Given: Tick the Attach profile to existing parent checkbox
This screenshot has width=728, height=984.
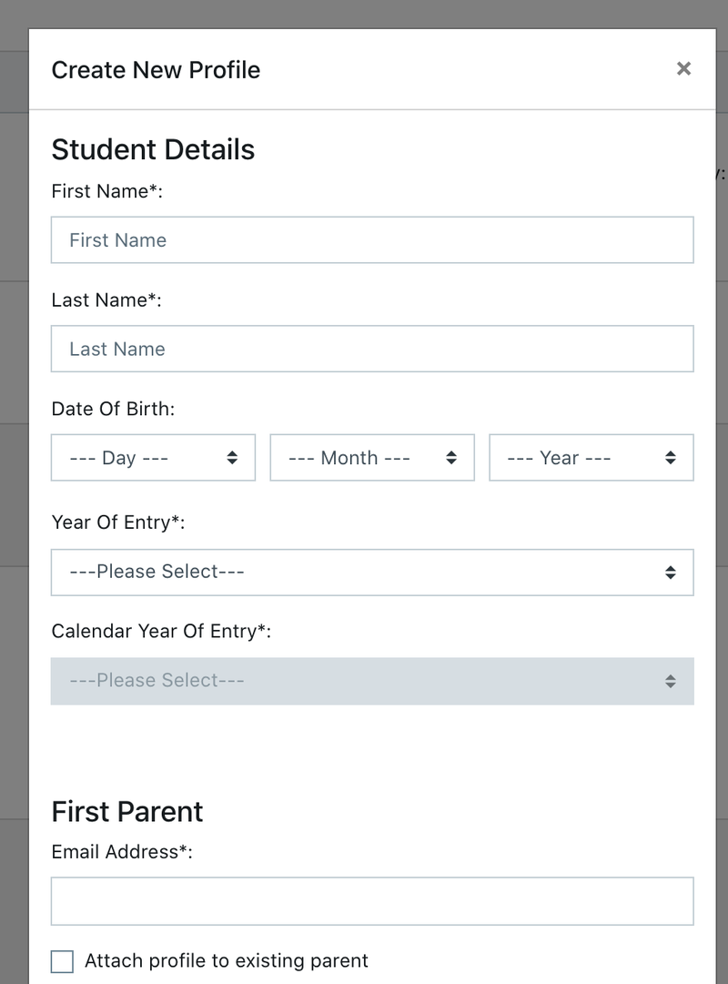Looking at the screenshot, I should [62, 961].
